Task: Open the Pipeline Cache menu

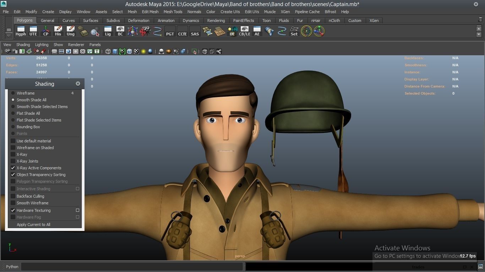Action: [x=307, y=12]
